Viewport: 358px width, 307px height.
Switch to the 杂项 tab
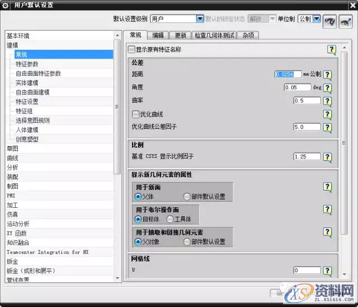tap(248, 35)
